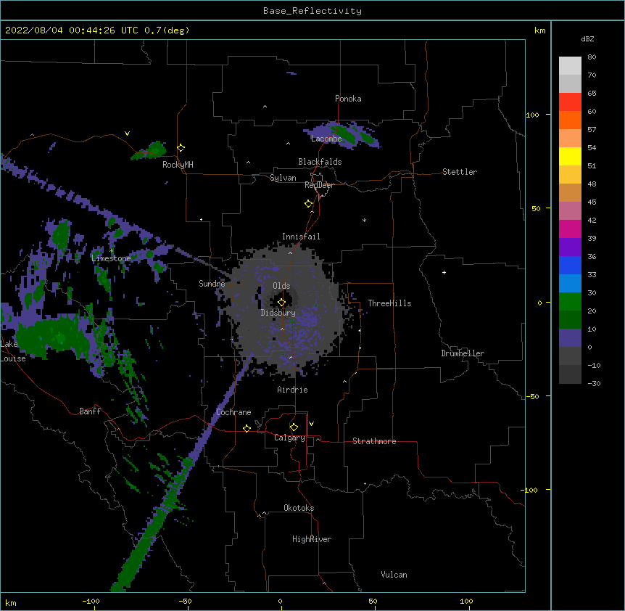
Task: Click the white asterisk above Limestone
Action: click(111, 250)
